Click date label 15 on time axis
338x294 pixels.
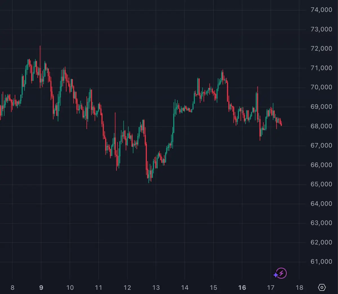coord(213,288)
